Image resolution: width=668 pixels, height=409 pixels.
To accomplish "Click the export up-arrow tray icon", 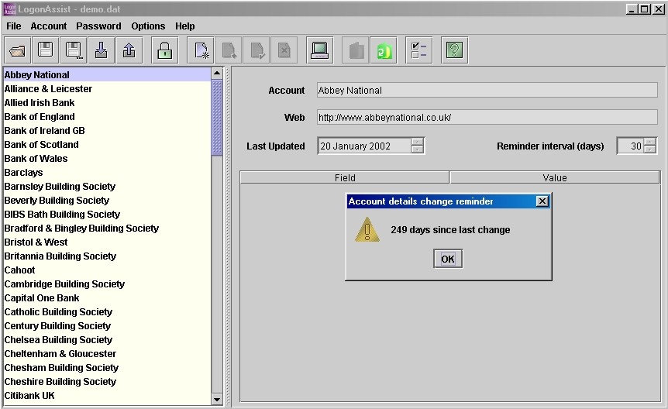I will pos(129,50).
